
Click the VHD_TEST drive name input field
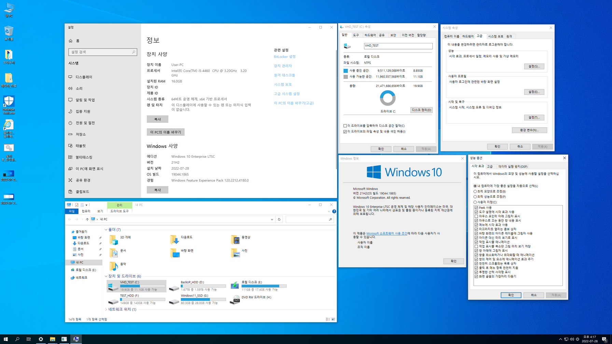tap(398, 46)
